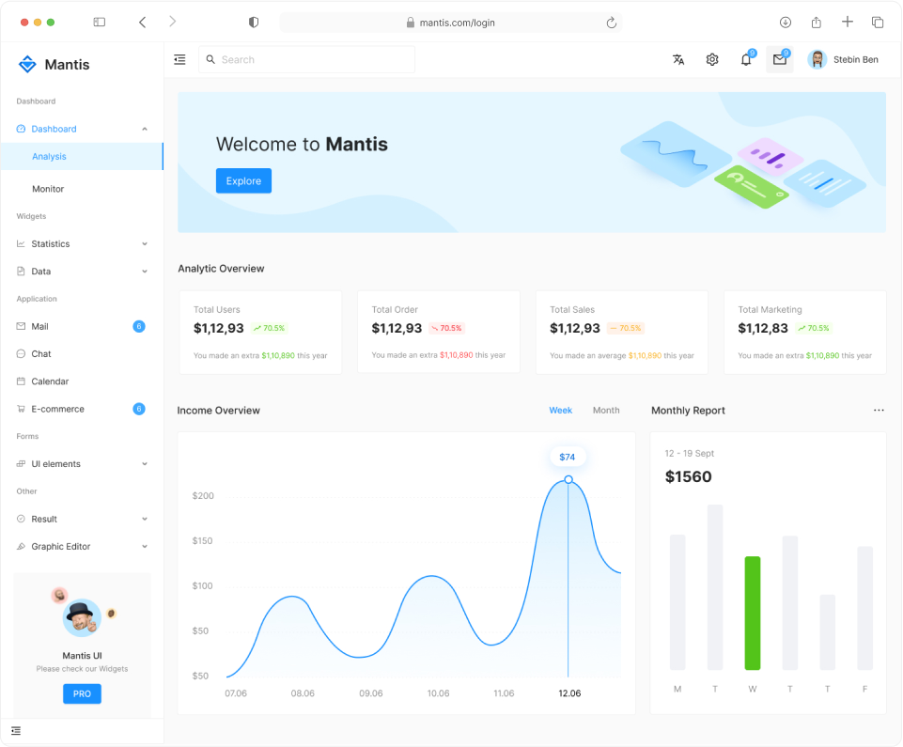903x747 pixels.
Task: Expand the UI elements submenu
Action: (x=145, y=464)
